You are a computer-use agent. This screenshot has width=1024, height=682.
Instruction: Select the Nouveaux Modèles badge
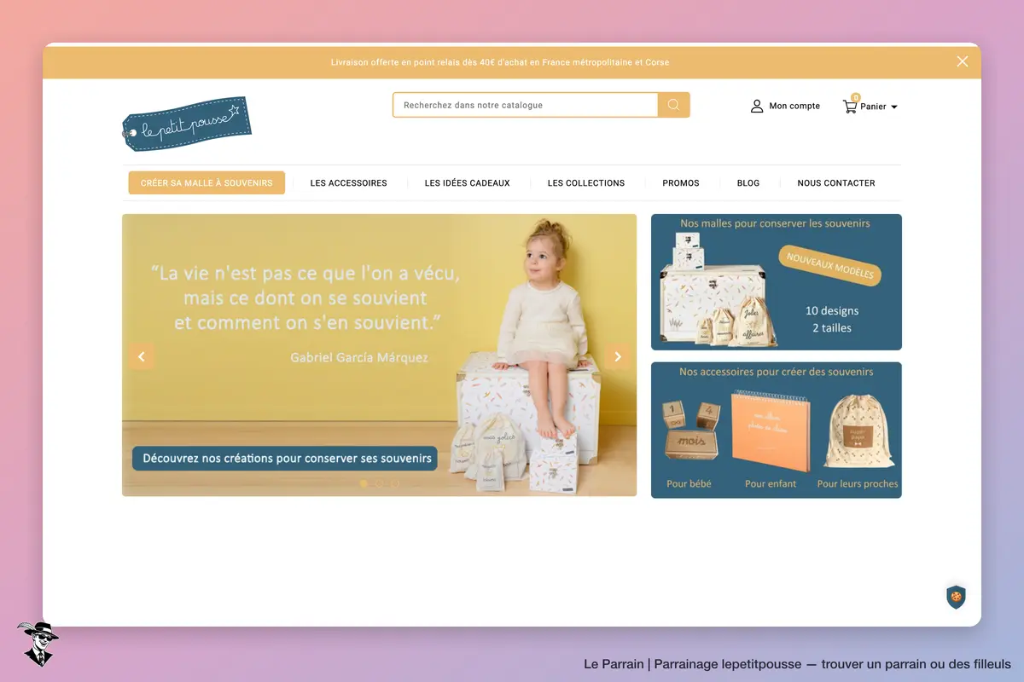coord(830,266)
